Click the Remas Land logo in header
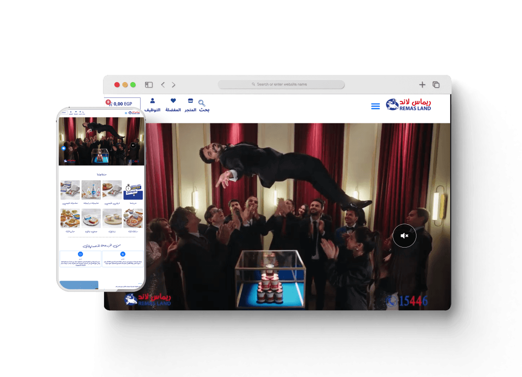Screen dimensions: 522x377 (408, 104)
